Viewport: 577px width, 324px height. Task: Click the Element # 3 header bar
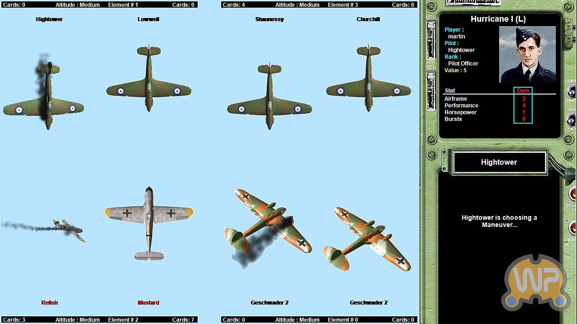click(319, 5)
